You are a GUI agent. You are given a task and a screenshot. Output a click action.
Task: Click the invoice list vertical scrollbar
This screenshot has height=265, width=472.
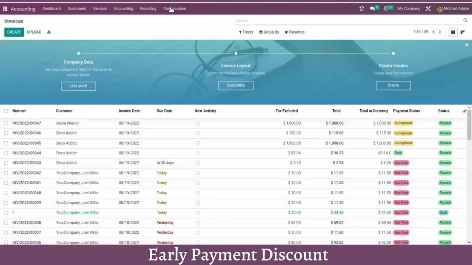pos(469,125)
